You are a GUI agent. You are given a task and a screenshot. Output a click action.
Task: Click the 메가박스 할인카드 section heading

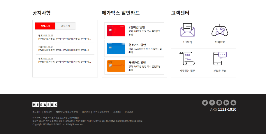click(x=121, y=13)
